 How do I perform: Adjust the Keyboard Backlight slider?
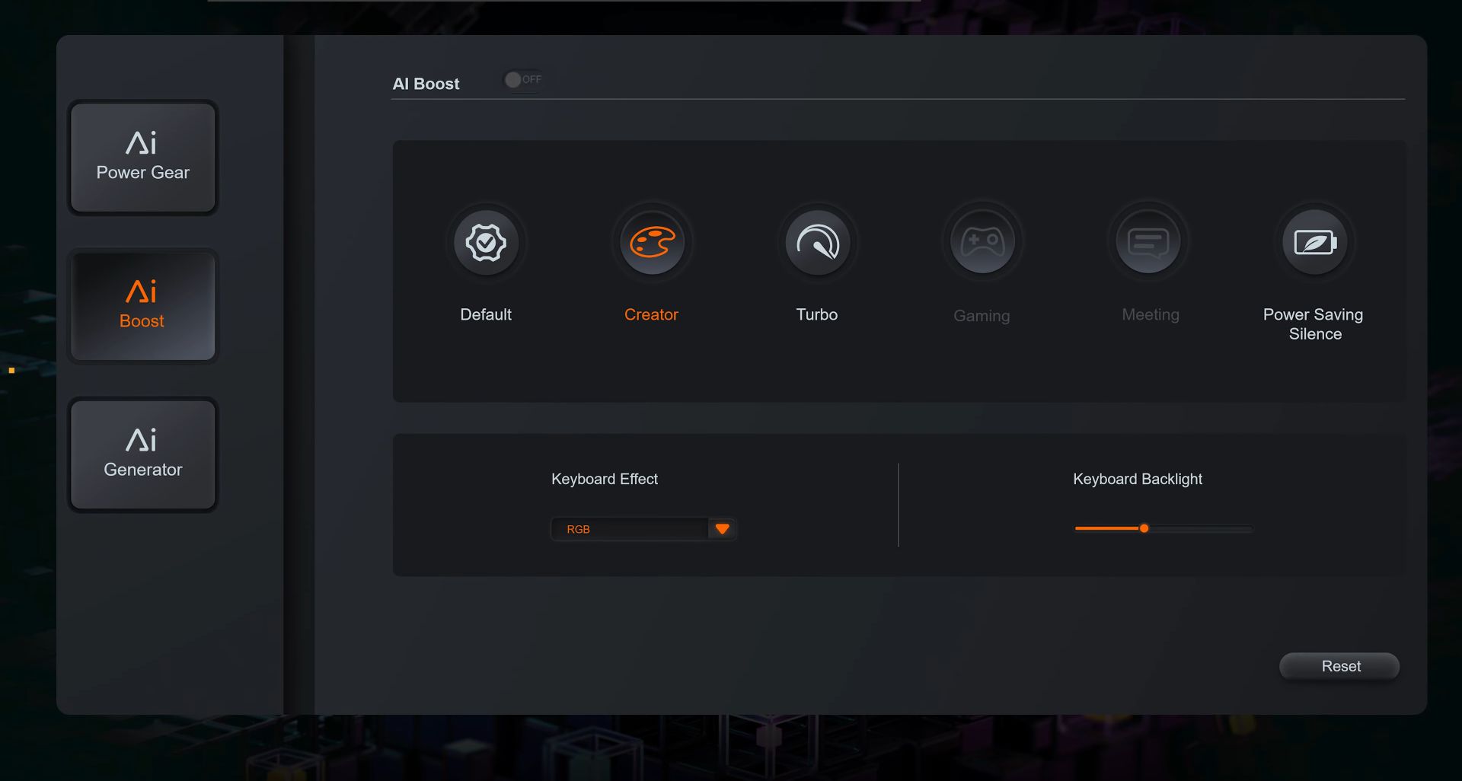point(1144,528)
